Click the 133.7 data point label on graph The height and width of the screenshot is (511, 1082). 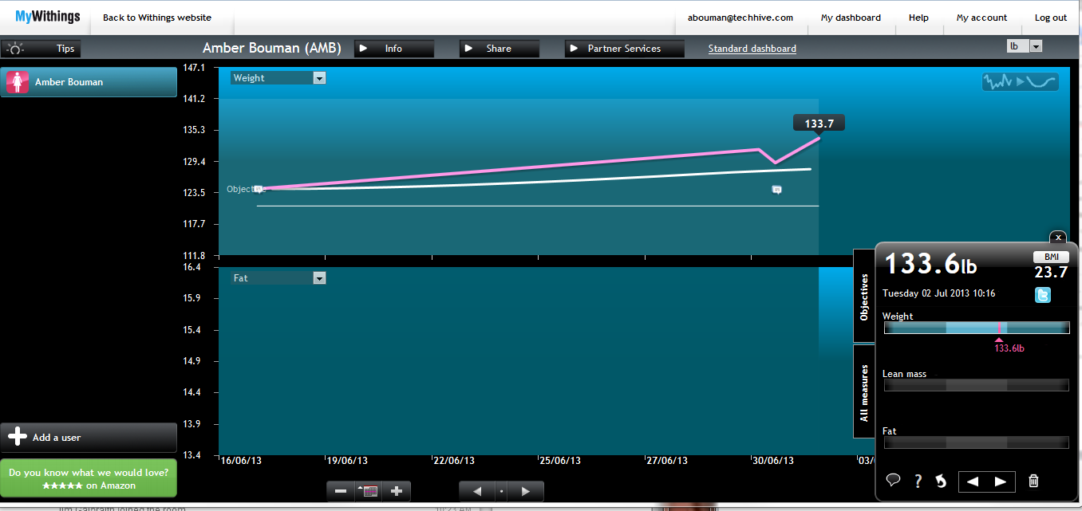pyautogui.click(x=819, y=124)
